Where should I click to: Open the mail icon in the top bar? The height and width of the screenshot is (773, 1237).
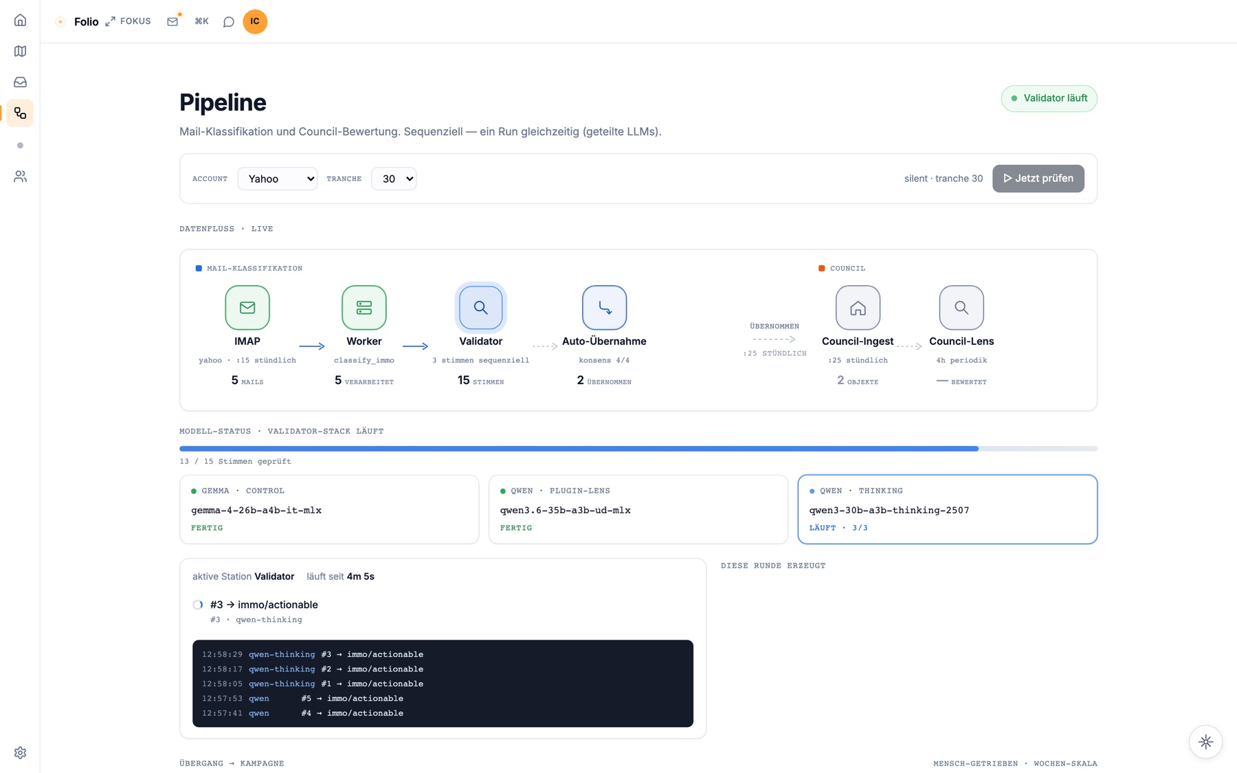pyautogui.click(x=172, y=21)
